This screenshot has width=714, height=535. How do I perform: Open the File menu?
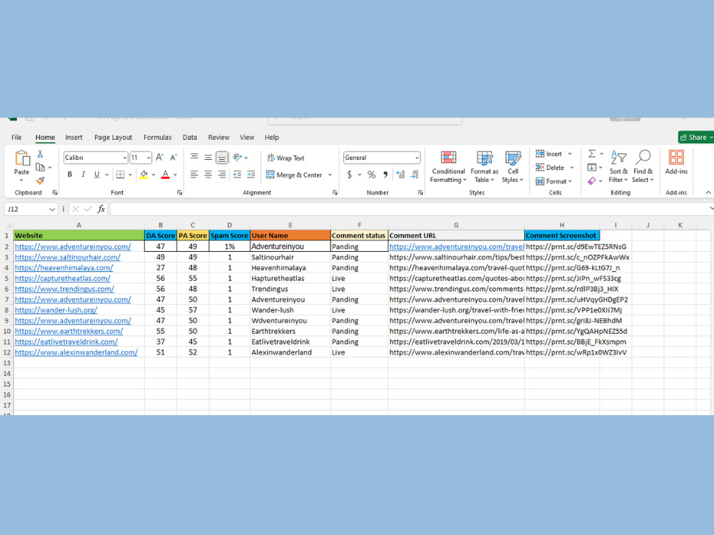tap(16, 138)
